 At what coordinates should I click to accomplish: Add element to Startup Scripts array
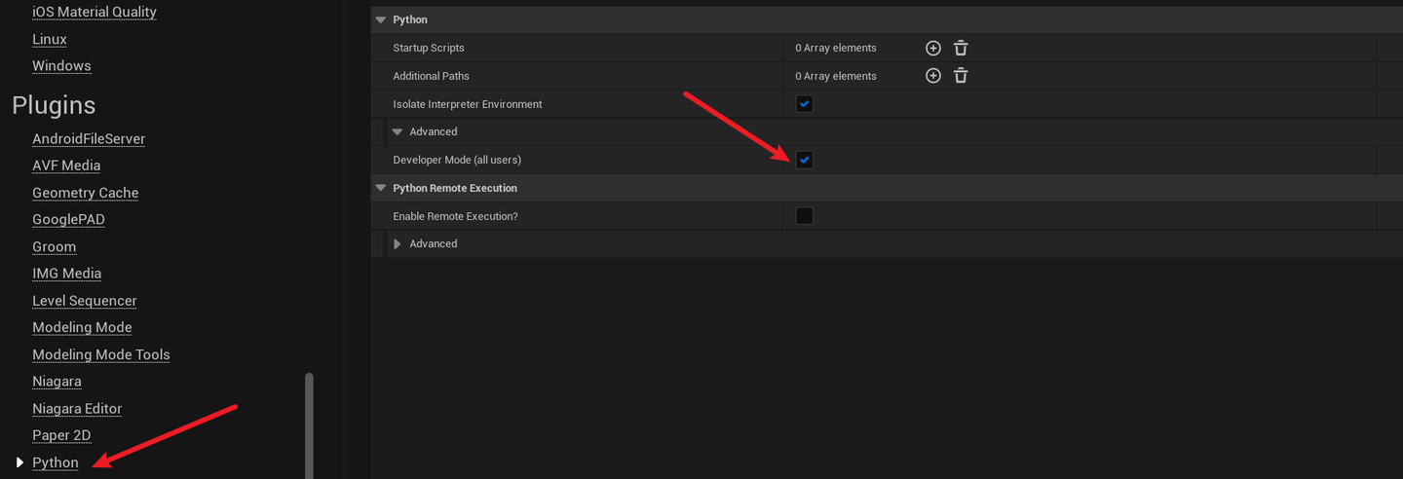tap(932, 48)
